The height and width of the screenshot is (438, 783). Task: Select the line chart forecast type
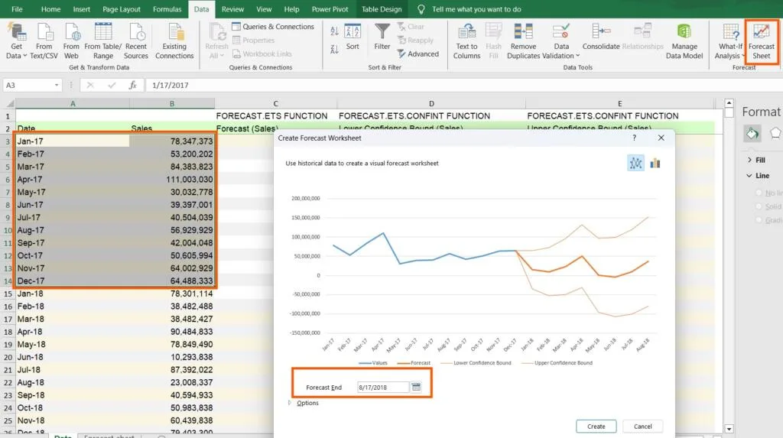click(635, 163)
